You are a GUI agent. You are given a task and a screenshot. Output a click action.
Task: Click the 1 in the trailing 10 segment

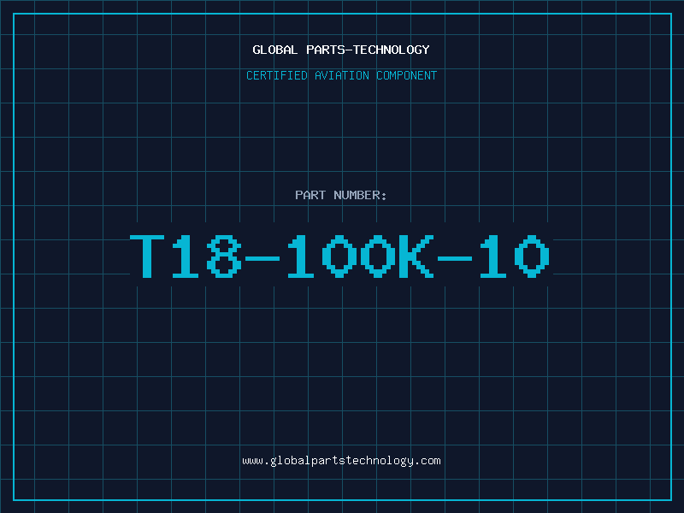(x=493, y=256)
